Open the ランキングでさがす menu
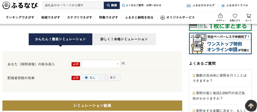This screenshot has width=257, height=112. (20, 17)
